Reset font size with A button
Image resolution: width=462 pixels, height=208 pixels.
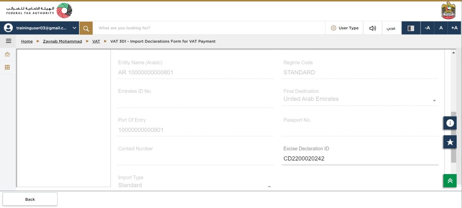(441, 28)
